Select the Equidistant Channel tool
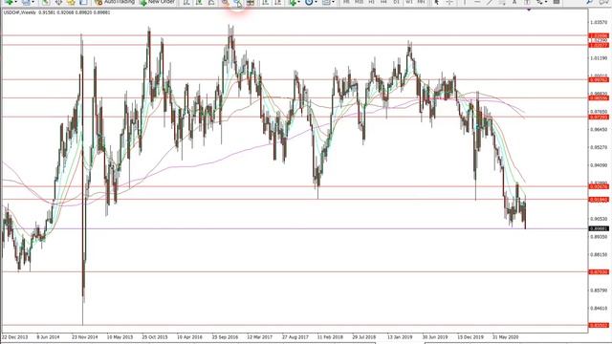This screenshot has height=344, width=612. point(502,2)
